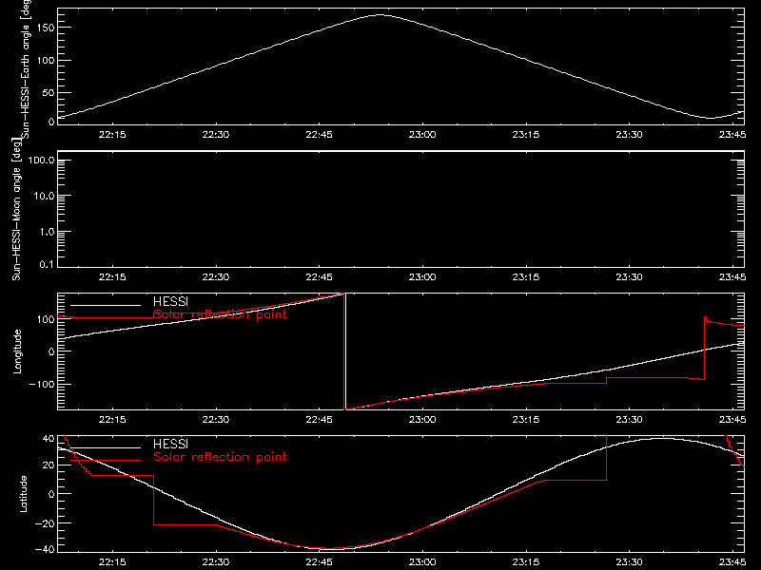
Task: Click 22:45 time label under Earth angle plot
Action: coord(320,135)
